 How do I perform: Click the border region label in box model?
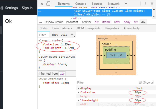coord(106,44)
